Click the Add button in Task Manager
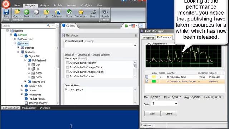This screenshot has height=129, width=229. 152,114
